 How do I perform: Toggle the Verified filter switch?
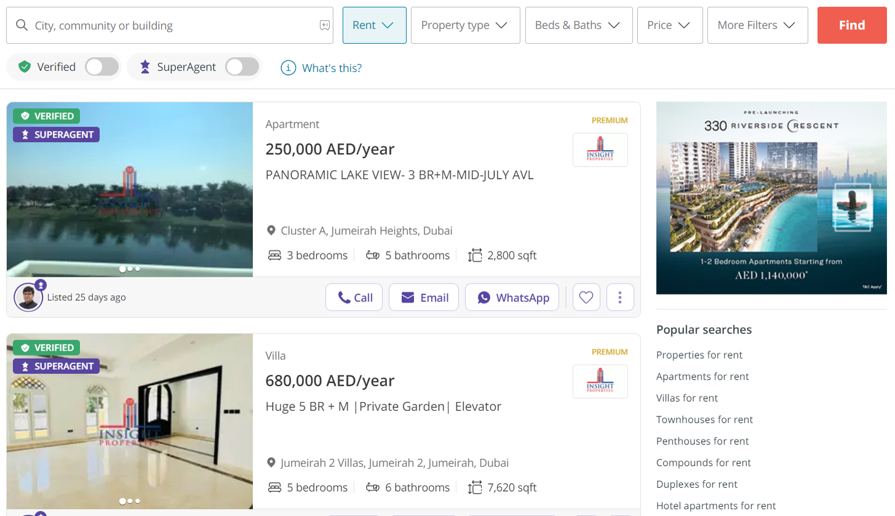click(x=101, y=67)
